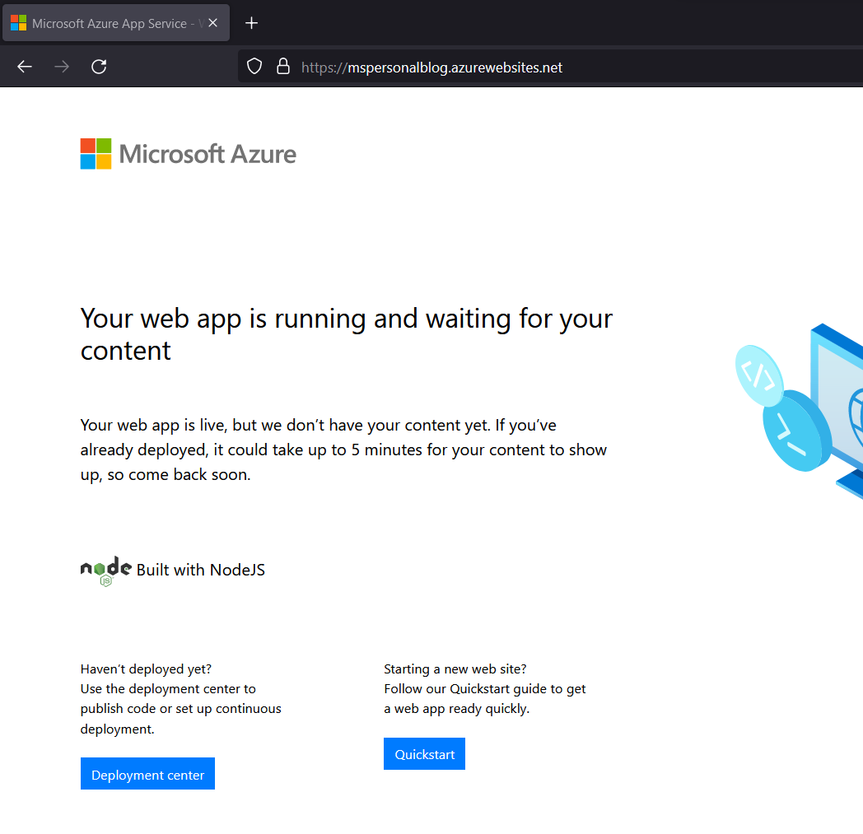Reload the page with refresh icon
863x834 pixels.
pyautogui.click(x=99, y=68)
